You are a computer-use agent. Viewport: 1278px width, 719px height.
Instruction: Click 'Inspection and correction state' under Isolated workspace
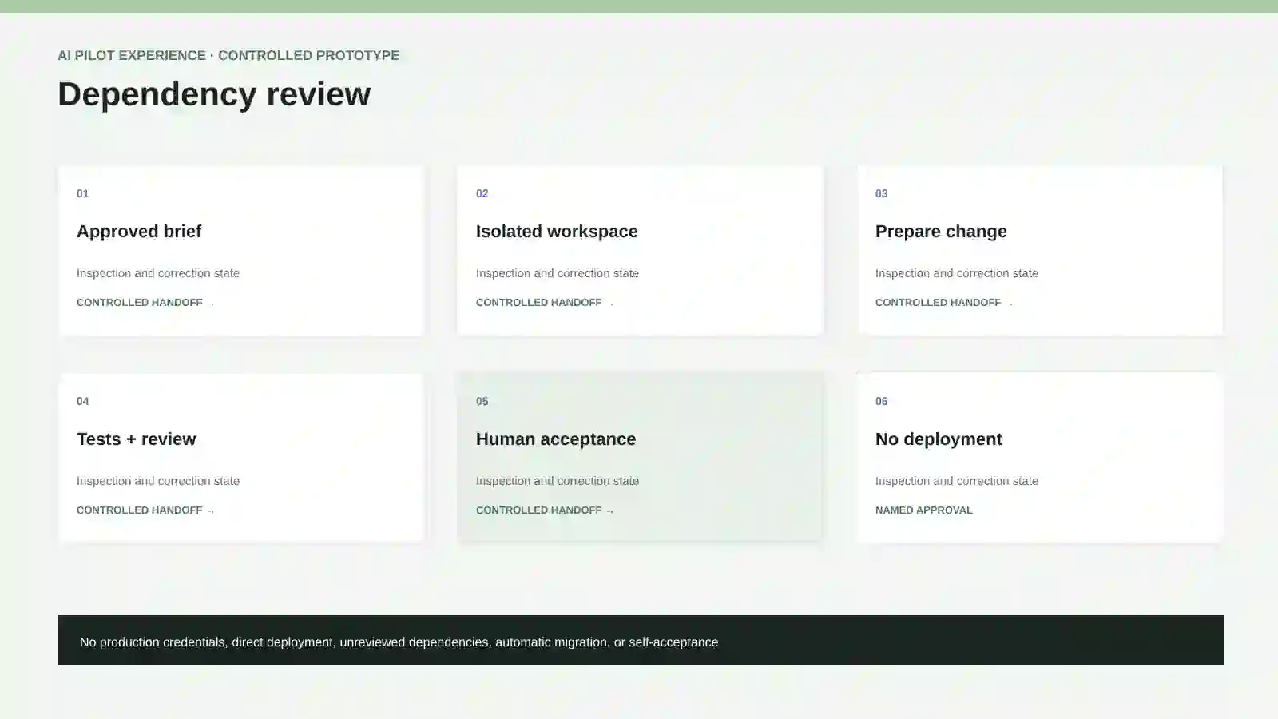tap(558, 273)
